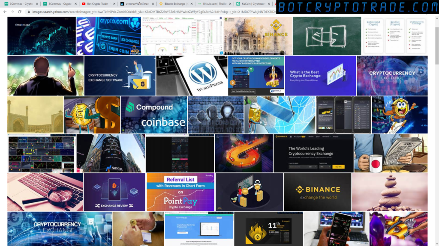Open the stacked stones image
The height and width of the screenshot is (246, 439).
click(x=390, y=192)
